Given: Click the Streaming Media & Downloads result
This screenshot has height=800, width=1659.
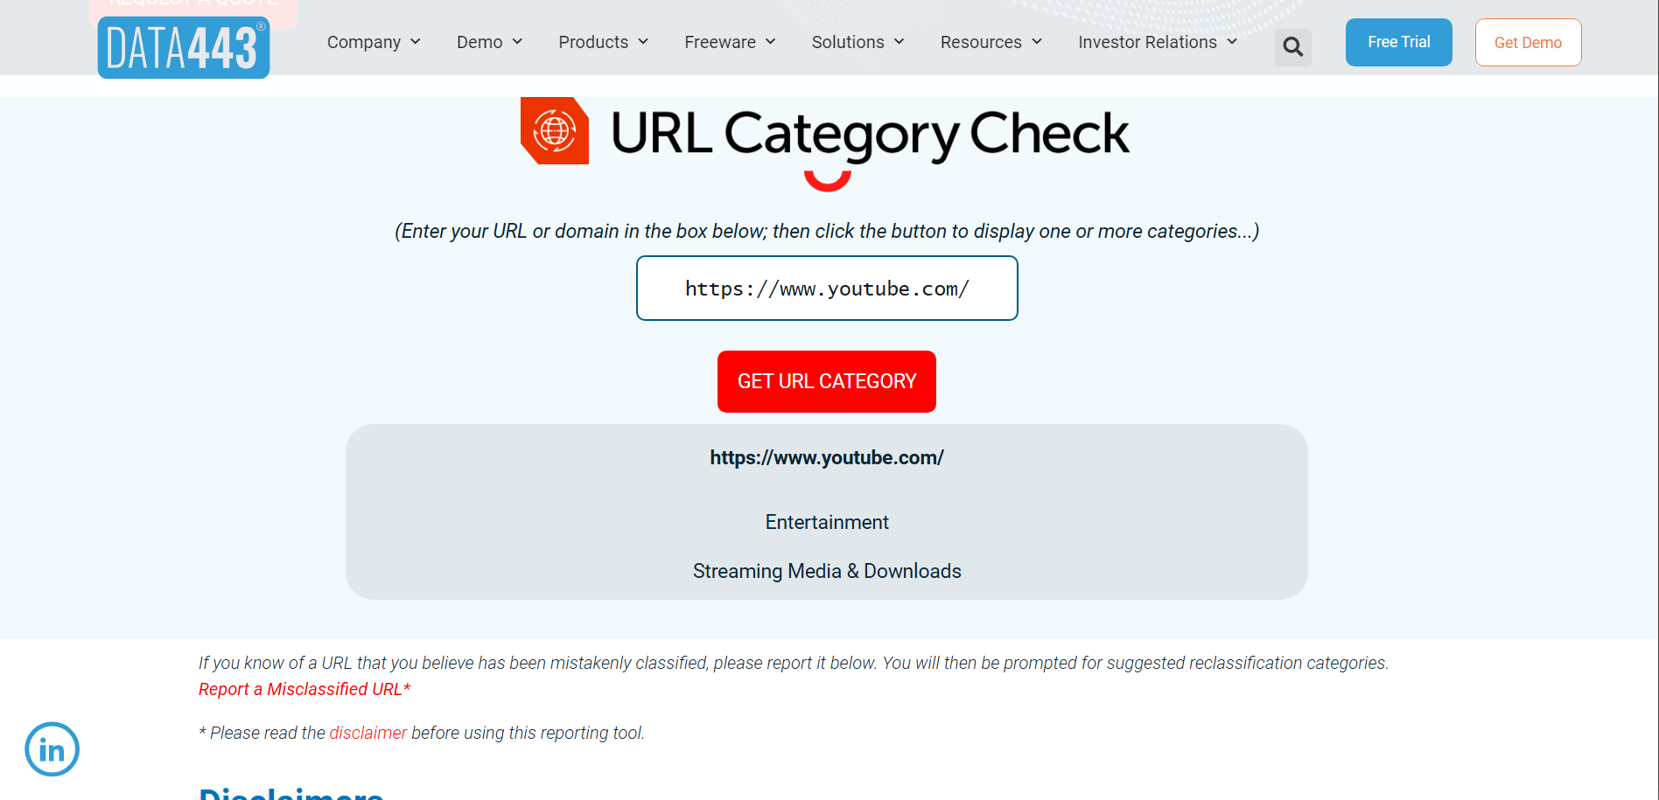Looking at the screenshot, I should (x=827, y=571).
